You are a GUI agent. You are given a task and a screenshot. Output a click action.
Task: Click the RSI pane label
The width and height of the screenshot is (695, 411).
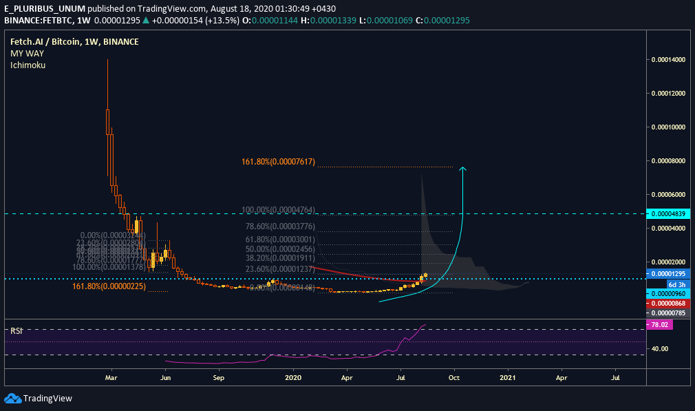coord(17,330)
